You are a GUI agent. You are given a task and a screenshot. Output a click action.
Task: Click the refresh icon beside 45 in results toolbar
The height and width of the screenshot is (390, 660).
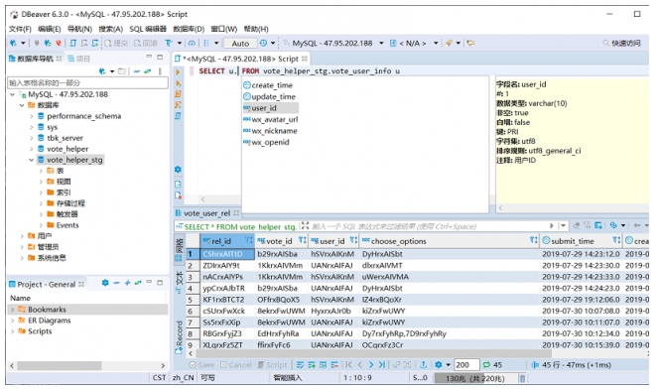click(x=486, y=365)
